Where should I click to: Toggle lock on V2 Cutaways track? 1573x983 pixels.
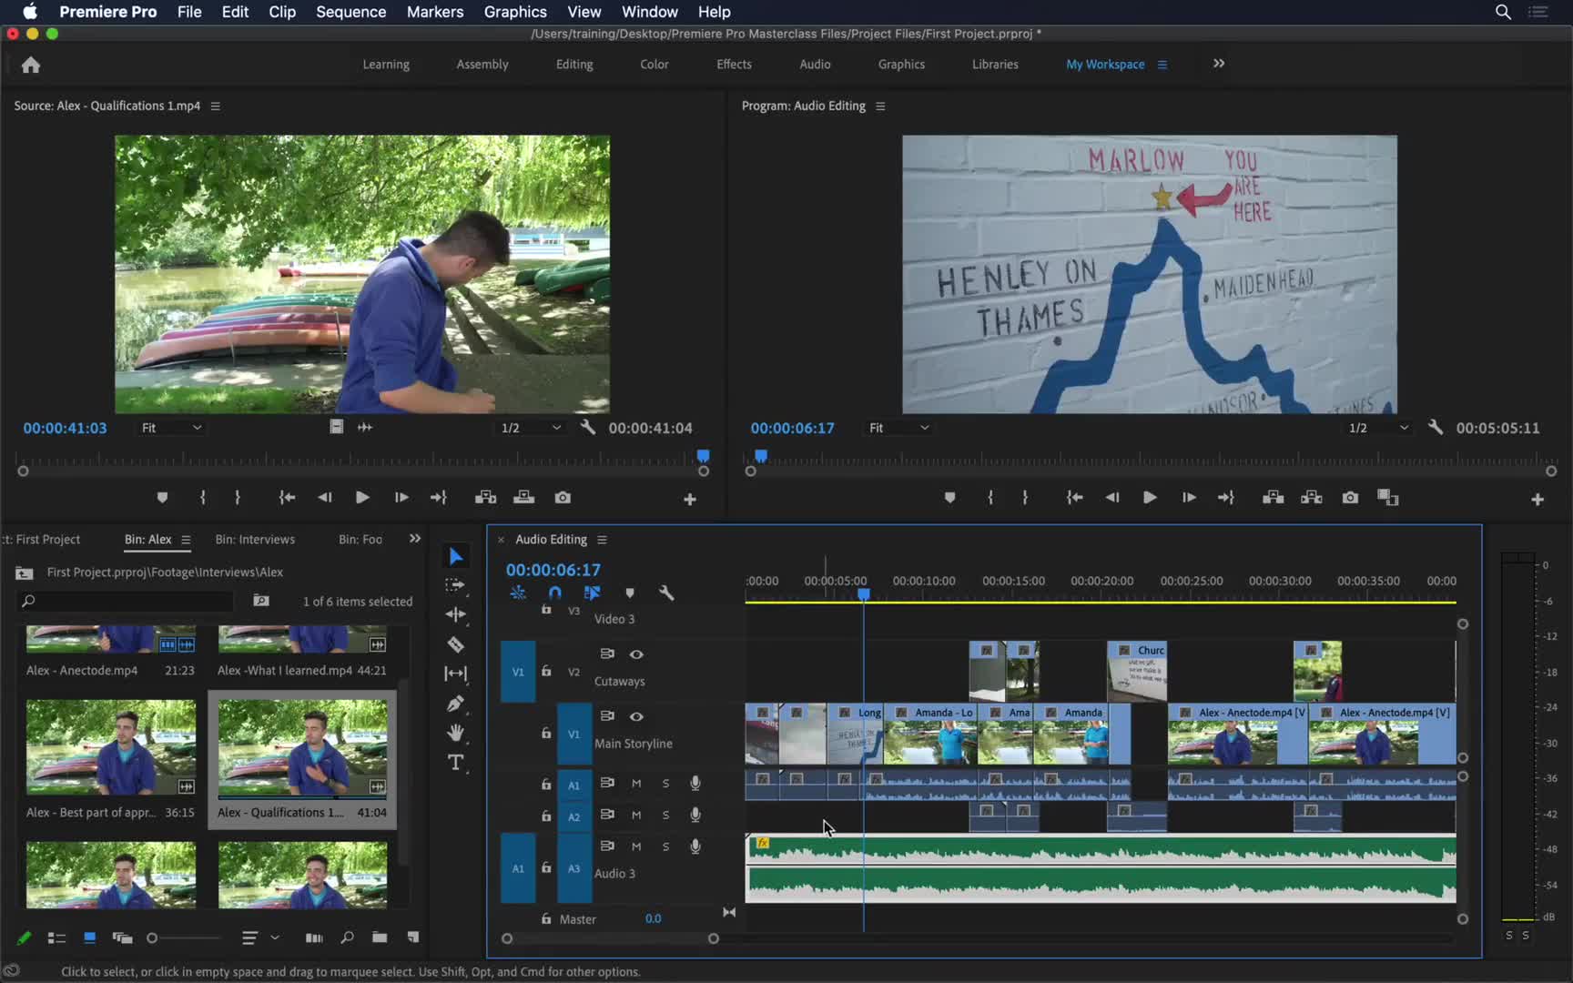pos(546,672)
